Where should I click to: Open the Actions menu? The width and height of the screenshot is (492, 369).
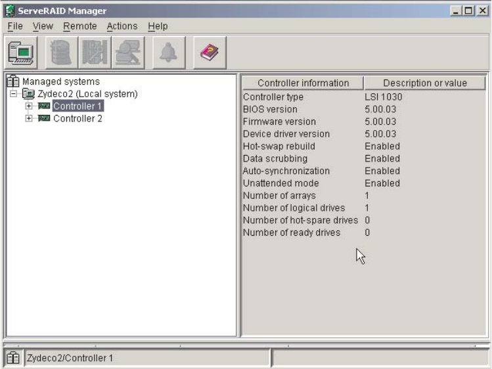tap(122, 26)
